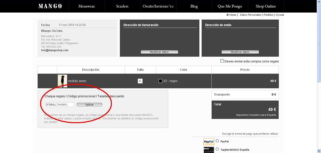Click the Total 49 € amount
Screen dimensions: 321x153
[272, 109]
